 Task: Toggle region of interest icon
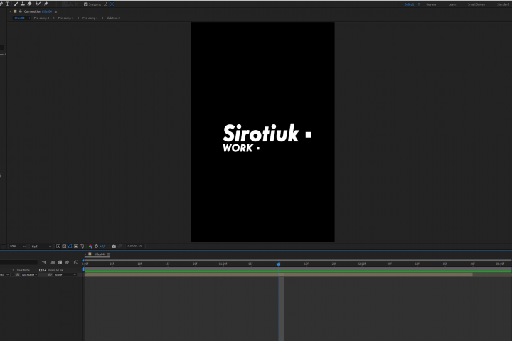point(76,247)
